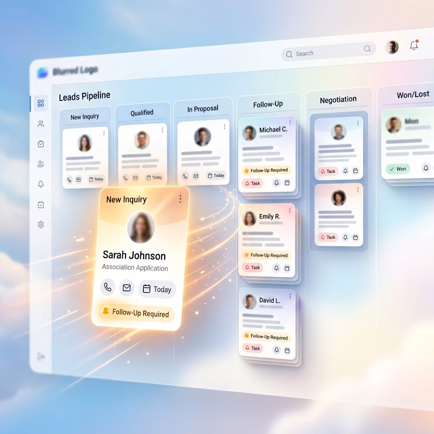Open three-dot menu on the In Proposal card
This screenshot has height=434, width=434.
tap(225, 126)
